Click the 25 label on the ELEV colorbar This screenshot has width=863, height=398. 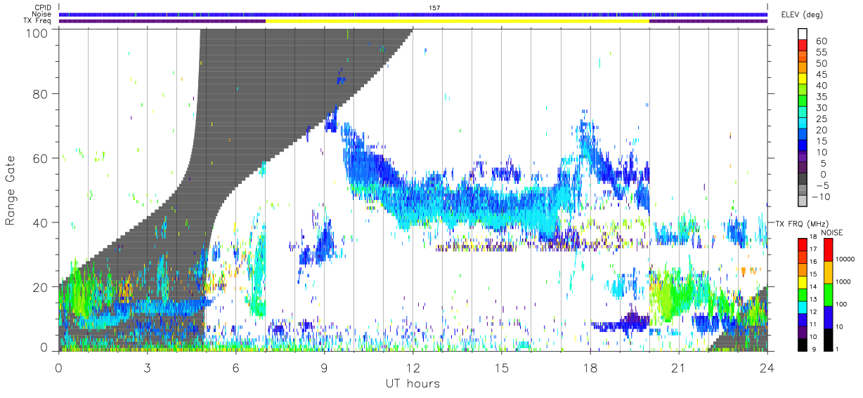point(821,119)
